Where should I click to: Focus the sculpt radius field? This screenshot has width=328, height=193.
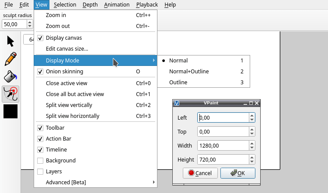tap(14, 24)
